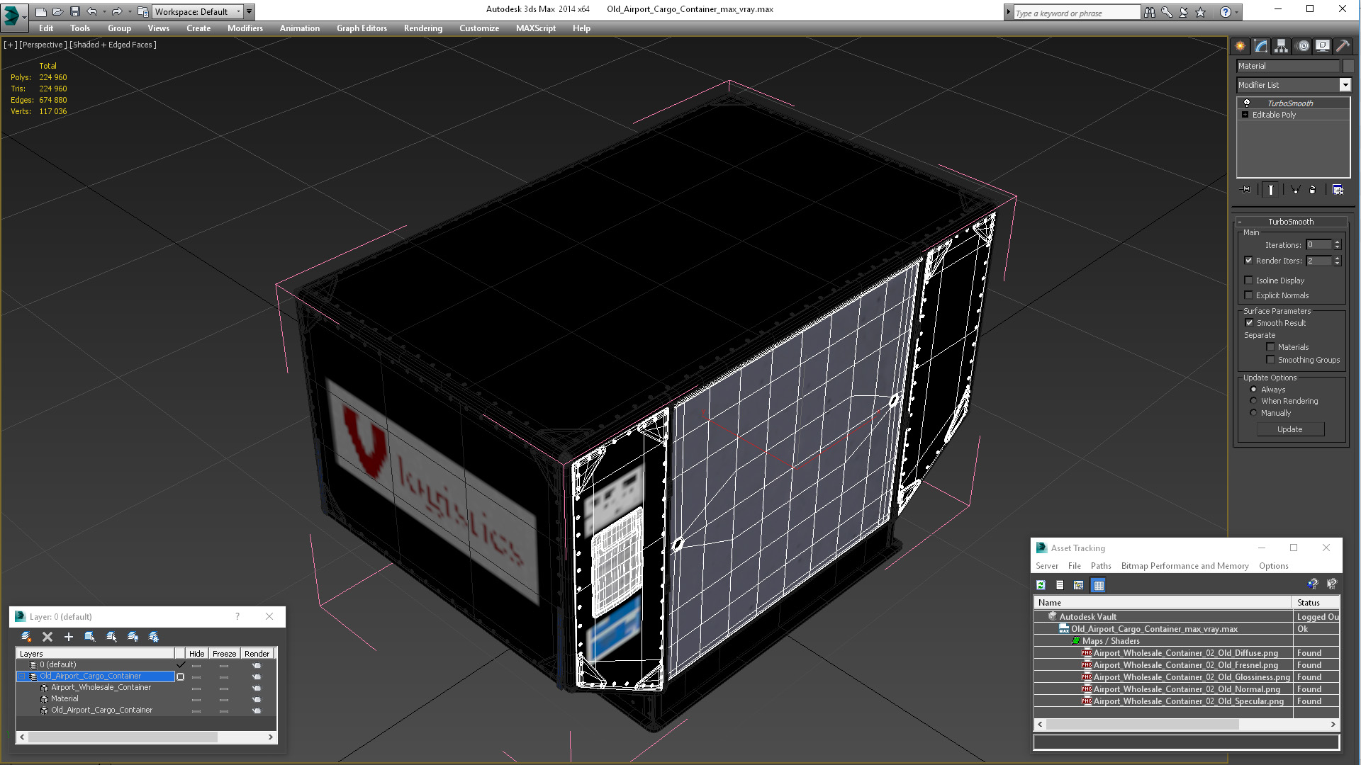Open the Motion command panel tab

click(x=1303, y=46)
